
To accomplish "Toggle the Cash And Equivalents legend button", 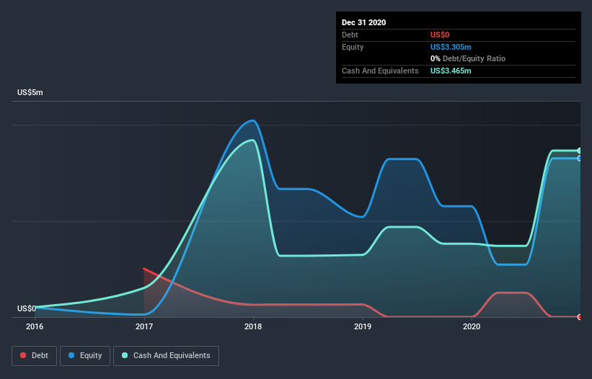I will click(x=166, y=356).
